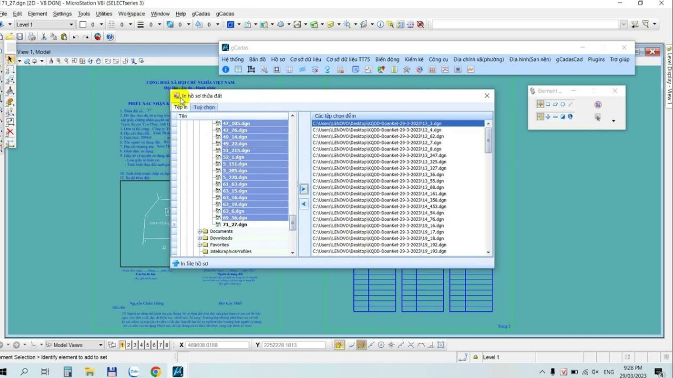Click the Pan hand icon in View 1
This screenshot has width=673, height=378.
[98, 61]
